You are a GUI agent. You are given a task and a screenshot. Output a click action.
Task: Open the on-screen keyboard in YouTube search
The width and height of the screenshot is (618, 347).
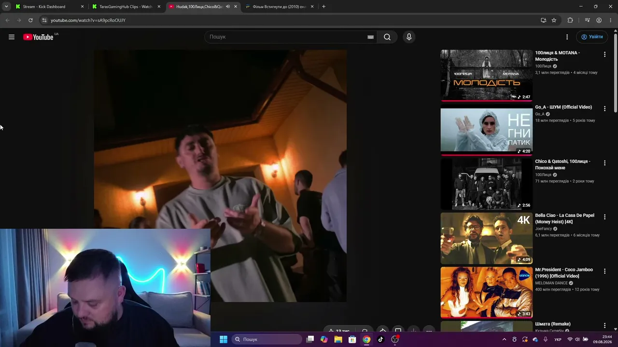370,37
